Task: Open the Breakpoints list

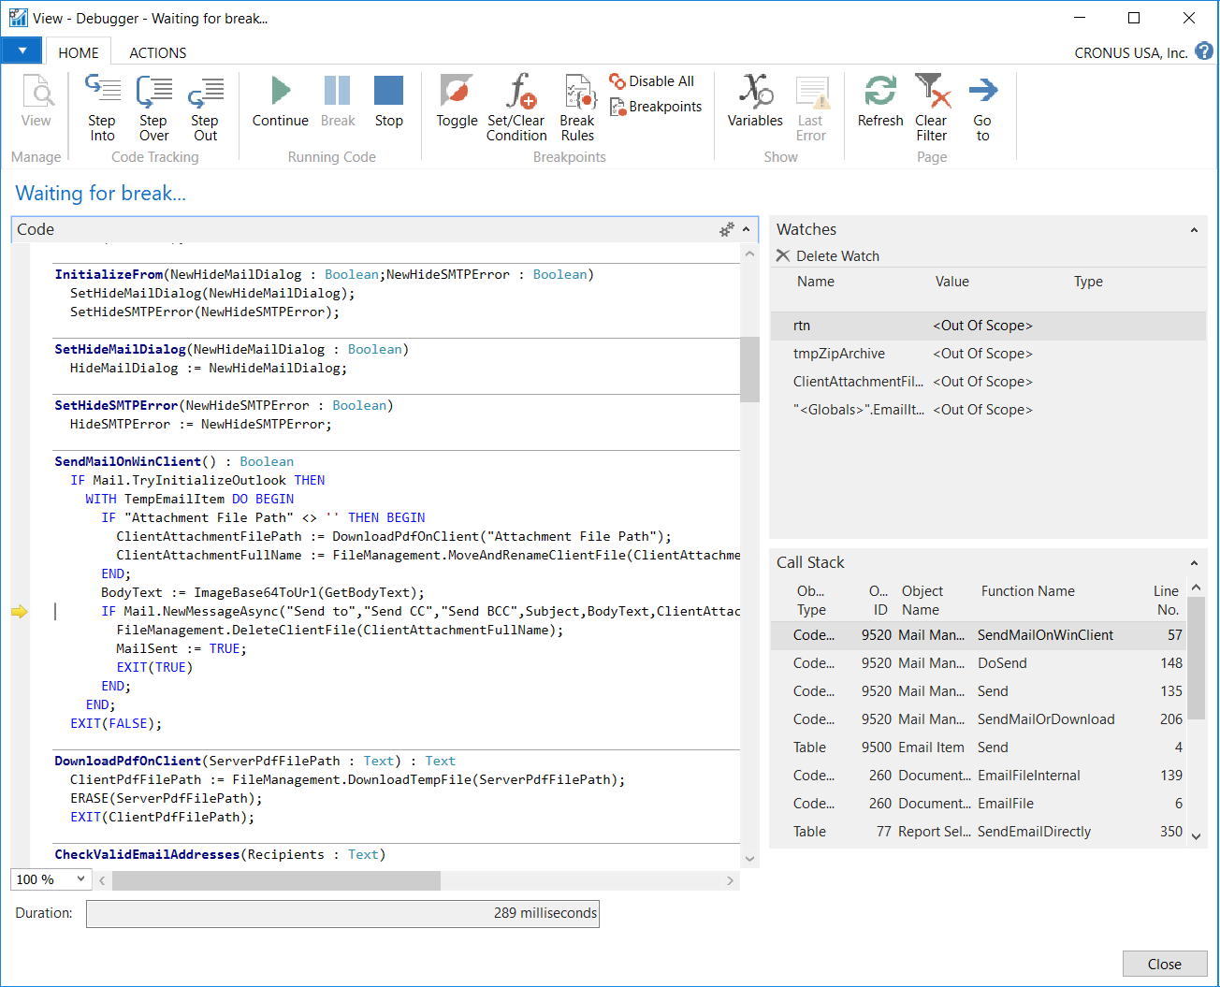Action: point(656,107)
